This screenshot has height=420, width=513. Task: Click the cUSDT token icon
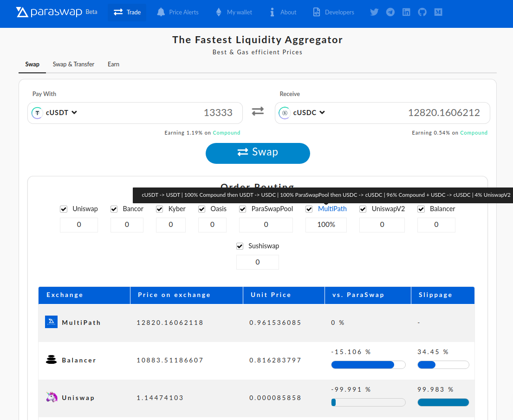pyautogui.click(x=37, y=113)
